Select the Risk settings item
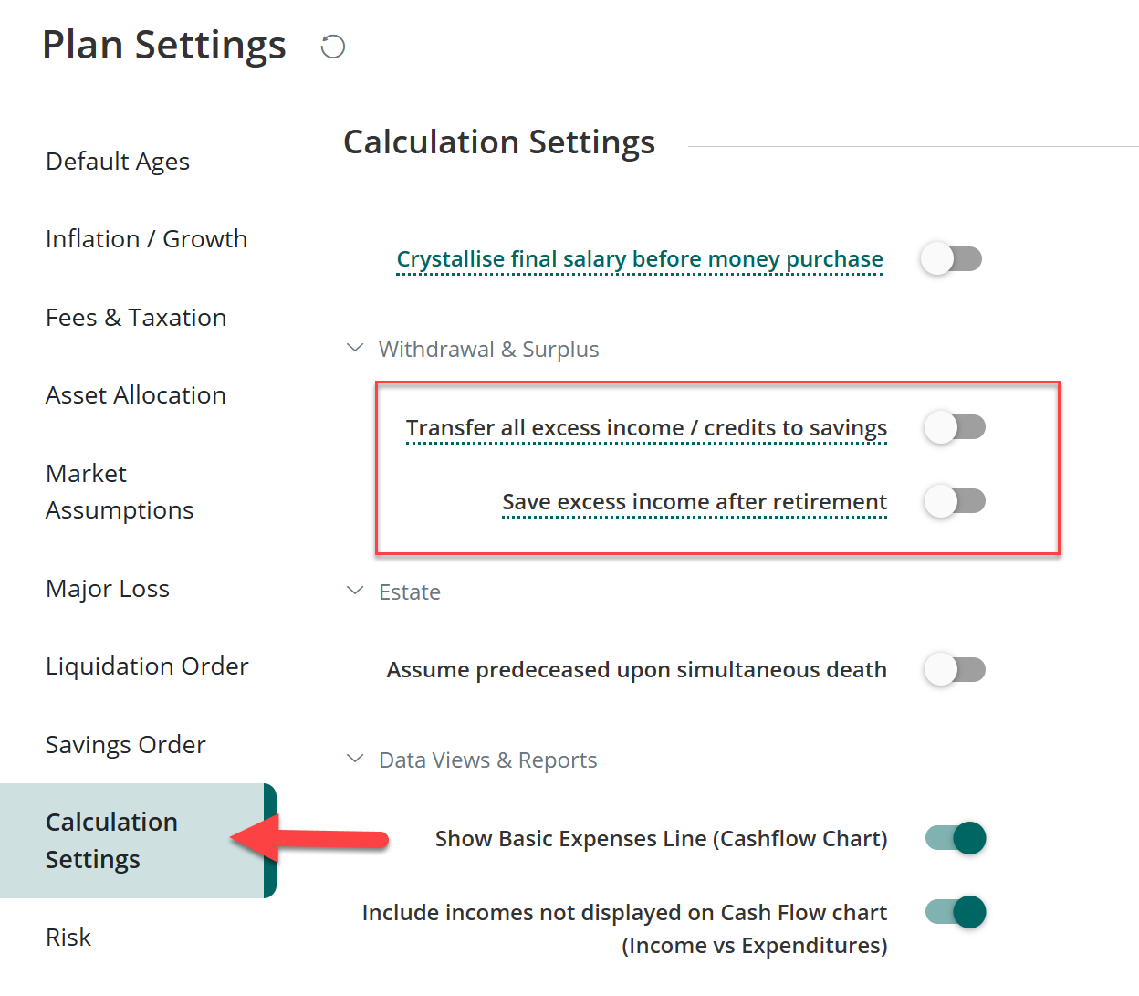 68,937
